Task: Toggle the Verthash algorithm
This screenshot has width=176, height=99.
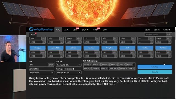Action: 163,48
